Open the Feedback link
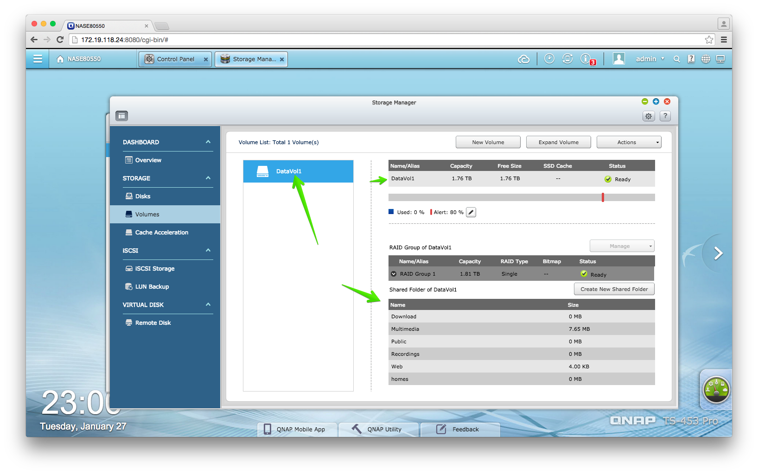Viewport: 758px width, 474px height. pos(460,430)
